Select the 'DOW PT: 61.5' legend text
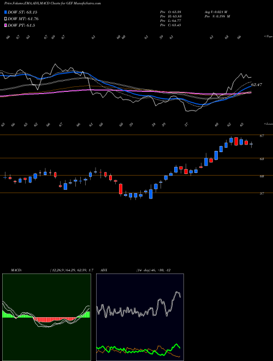The height and width of the screenshot is (361, 273). click(21, 25)
